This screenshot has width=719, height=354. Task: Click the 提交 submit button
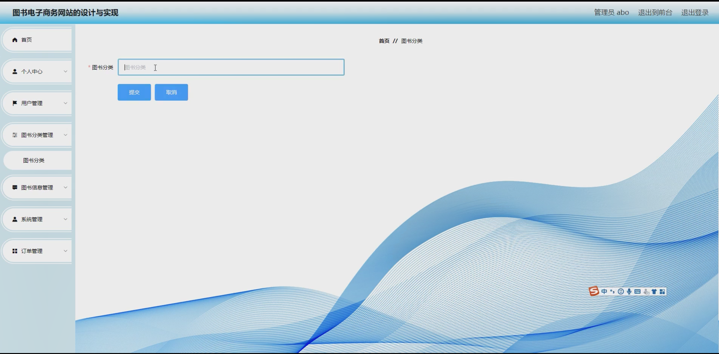click(134, 92)
